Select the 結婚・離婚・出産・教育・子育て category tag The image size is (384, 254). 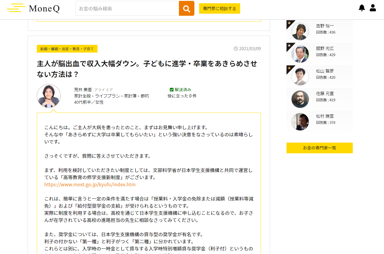pyautogui.click(x=67, y=49)
